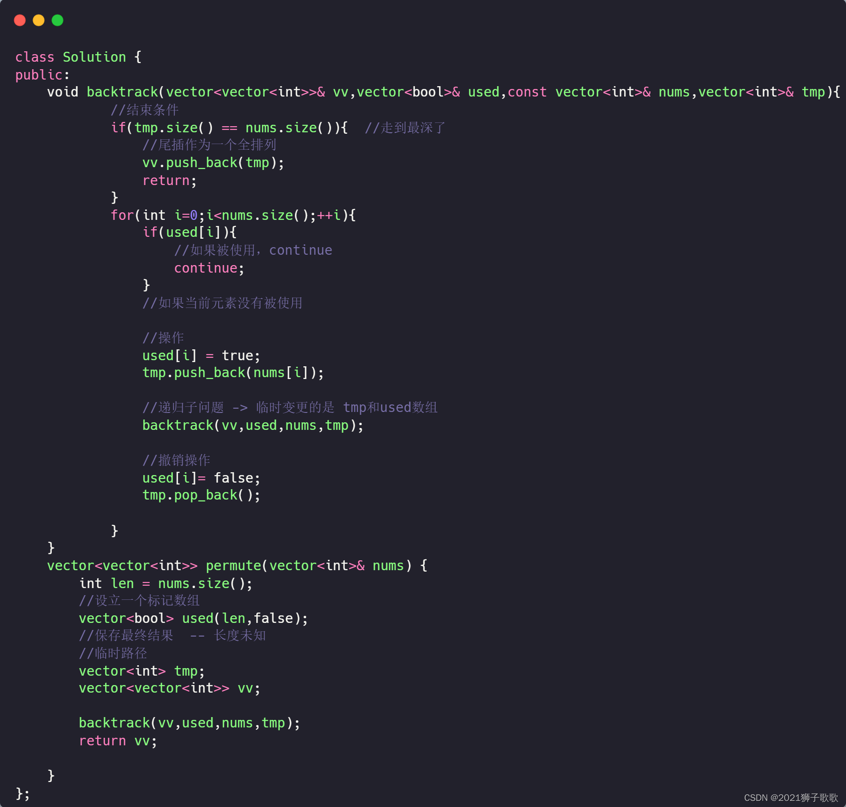The image size is (846, 807).
Task: Click the comment '//设立一个标记数组'
Action: (139, 600)
